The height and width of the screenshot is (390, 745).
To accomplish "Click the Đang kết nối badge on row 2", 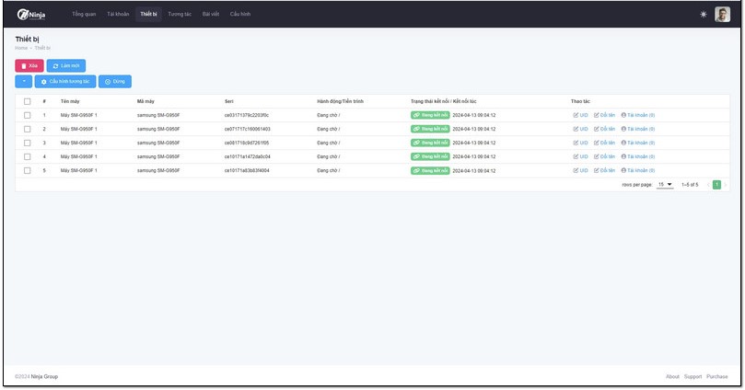I will coord(430,129).
